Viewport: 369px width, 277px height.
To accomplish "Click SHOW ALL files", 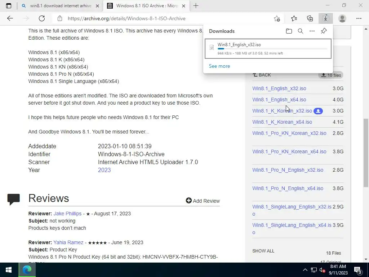I will [x=263, y=251].
